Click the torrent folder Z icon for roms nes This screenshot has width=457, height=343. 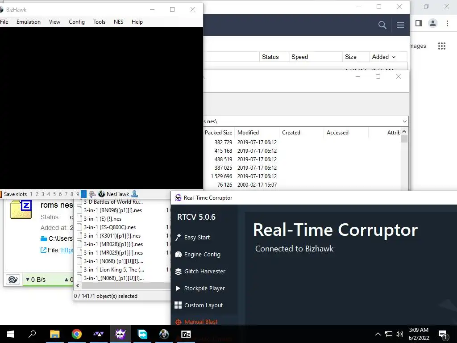click(21, 209)
